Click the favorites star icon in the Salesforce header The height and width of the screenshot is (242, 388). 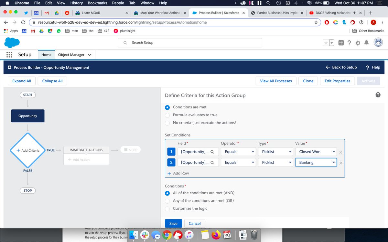point(326,43)
